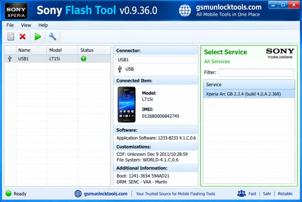Open the Help menu
Viewport: 302px width, 202px height.
click(x=43, y=25)
